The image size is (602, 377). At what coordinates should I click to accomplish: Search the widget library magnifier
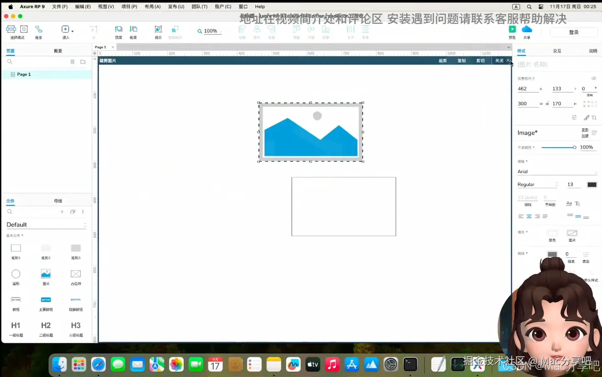[x=10, y=212]
